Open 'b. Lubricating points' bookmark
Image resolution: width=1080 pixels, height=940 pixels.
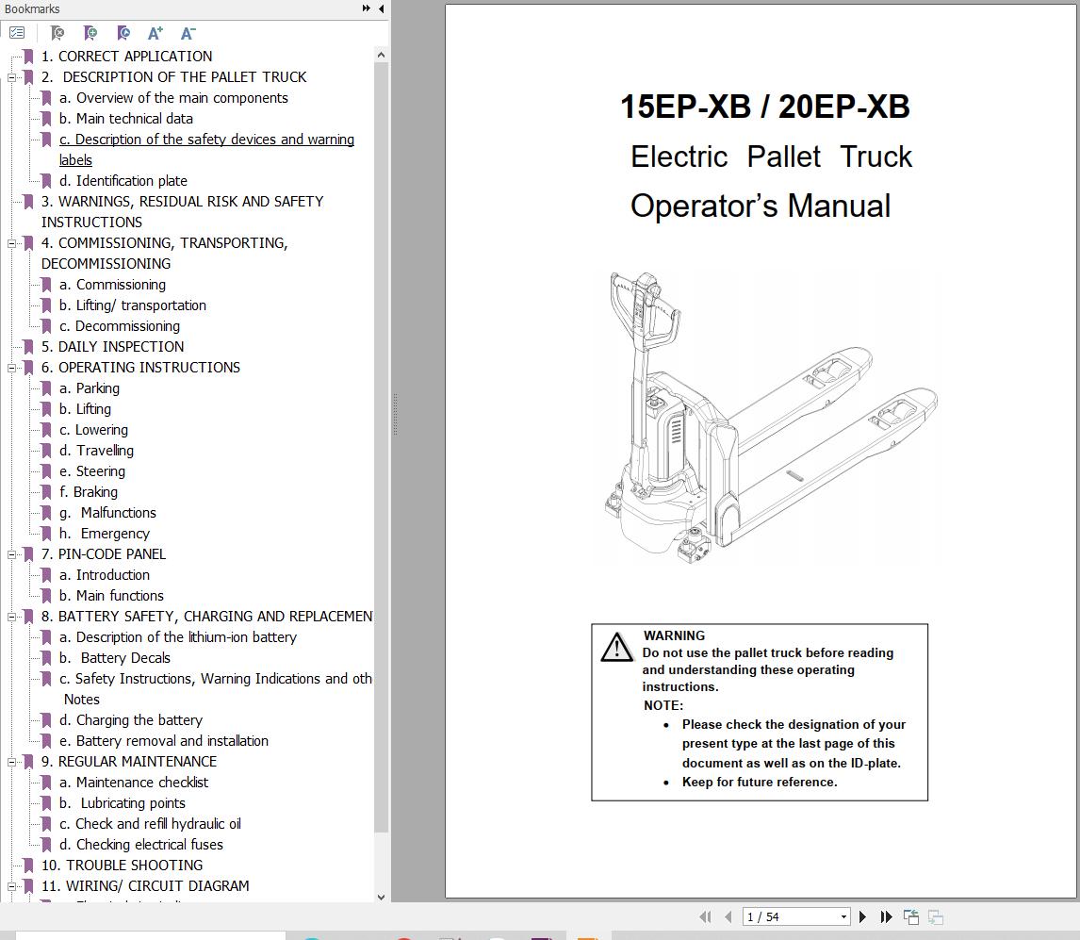[x=123, y=803]
